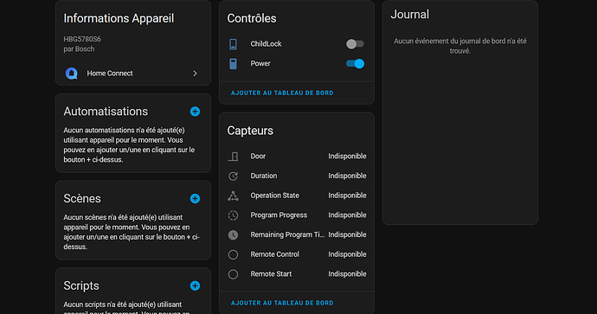
Task: Open the Program Progress sensor entity
Action: pos(297,215)
